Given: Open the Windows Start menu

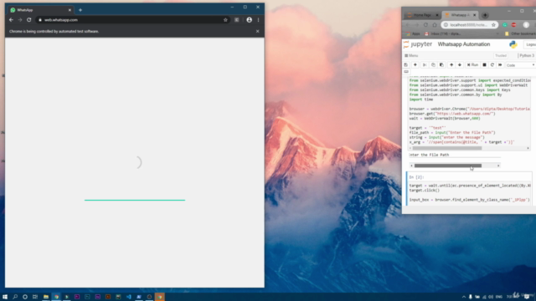Looking at the screenshot, I should pyautogui.click(x=5, y=297).
